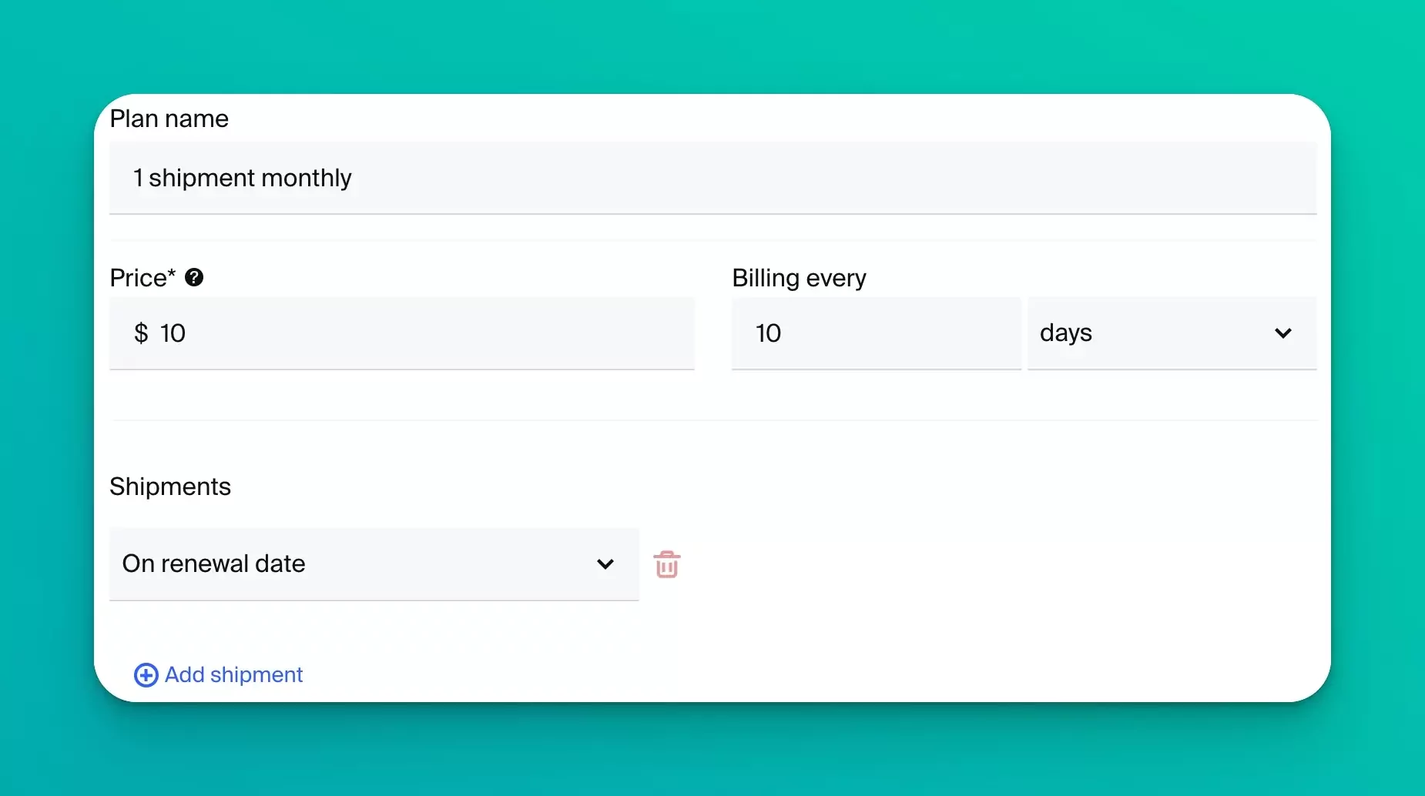This screenshot has width=1425, height=796.
Task: Expand the On renewal date dropdown
Action: coord(374,564)
